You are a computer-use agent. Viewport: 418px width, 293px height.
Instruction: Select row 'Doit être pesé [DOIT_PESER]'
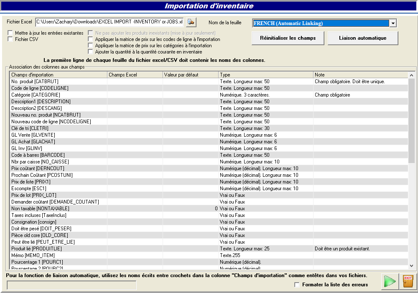pyautogui.click(x=209, y=229)
